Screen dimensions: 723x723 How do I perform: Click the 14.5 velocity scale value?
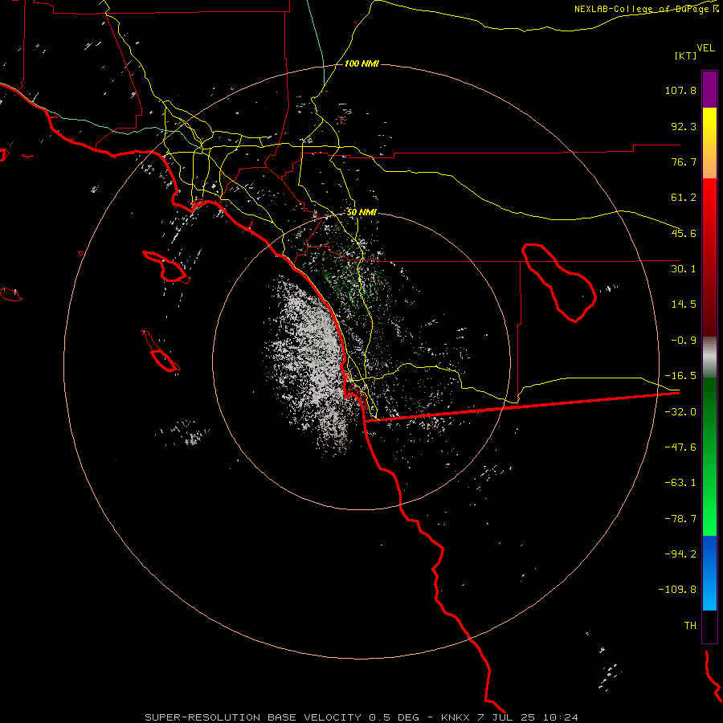coord(684,304)
